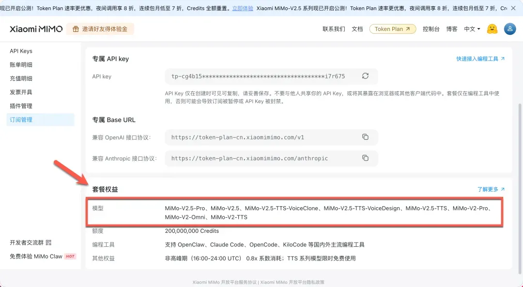Click the 编程工具 supported tools text
Viewport: 523px width, 287px height.
[264, 245]
